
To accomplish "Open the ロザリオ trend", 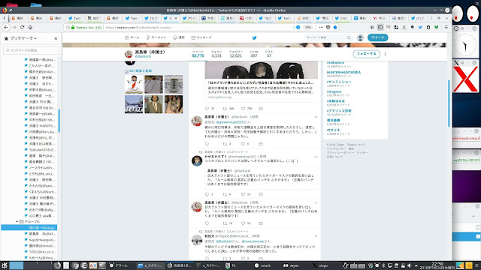I will pos(333,130).
